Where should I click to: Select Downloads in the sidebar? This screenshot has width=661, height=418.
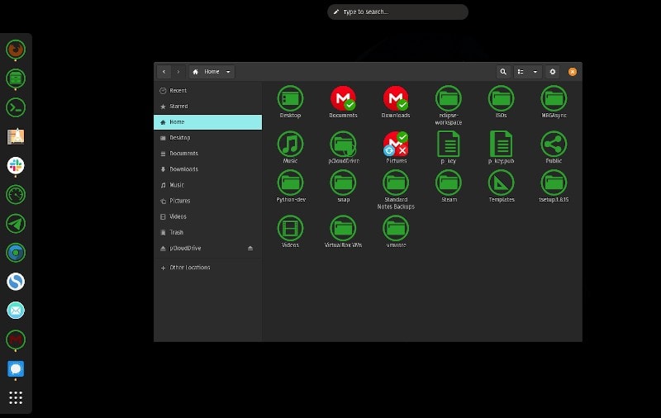(208, 169)
